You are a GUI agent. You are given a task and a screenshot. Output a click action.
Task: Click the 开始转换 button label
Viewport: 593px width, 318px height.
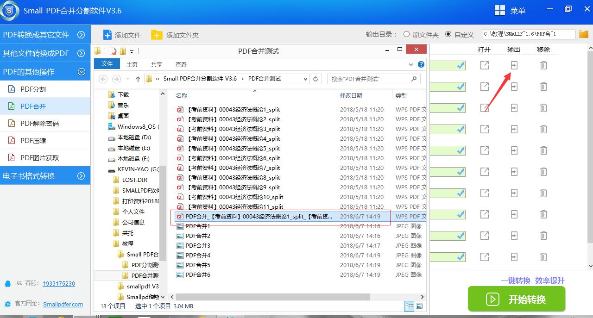(527, 299)
